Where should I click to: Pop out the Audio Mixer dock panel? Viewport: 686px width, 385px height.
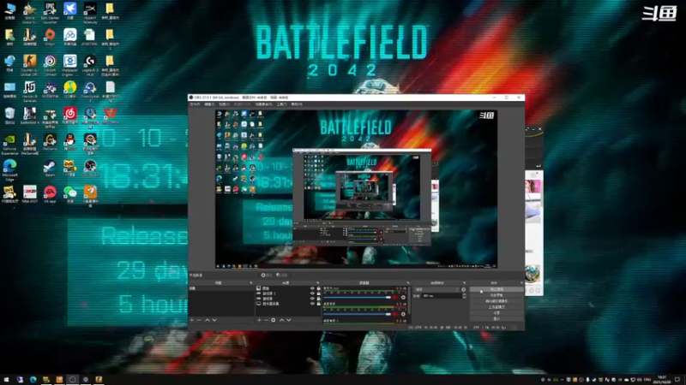tap(408, 283)
